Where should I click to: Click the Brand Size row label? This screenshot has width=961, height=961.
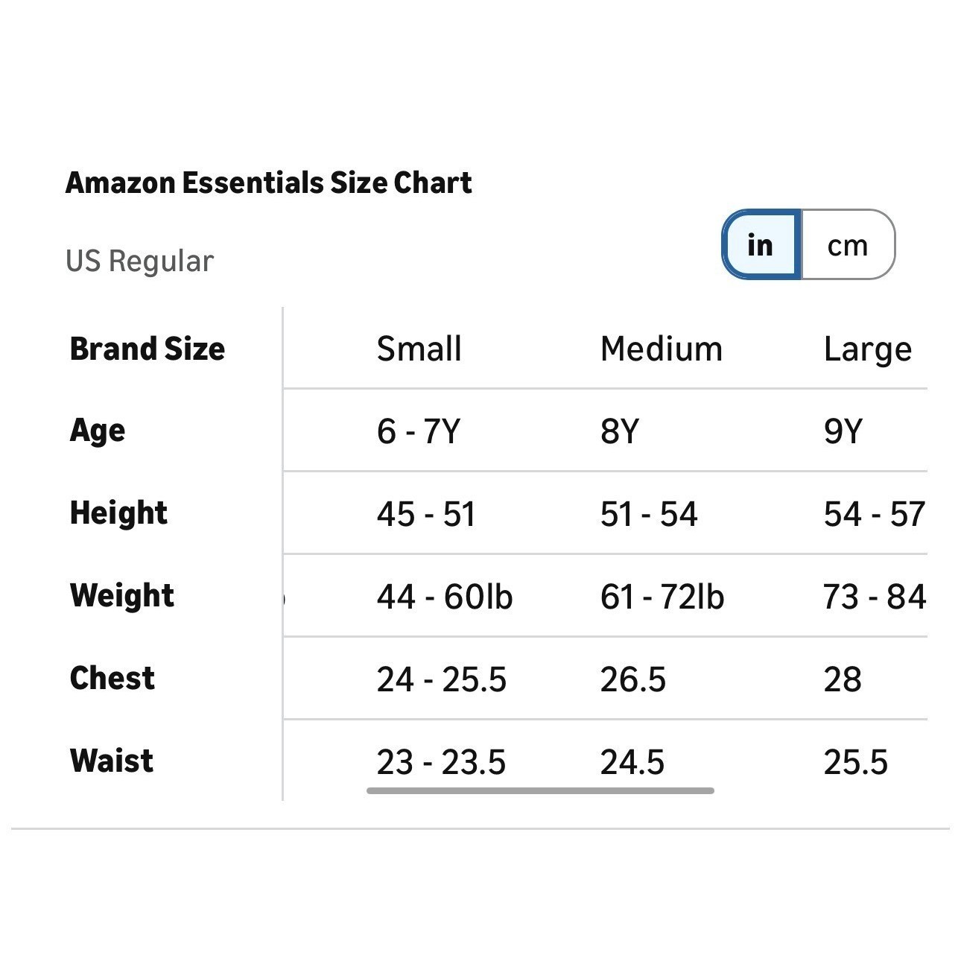147,349
